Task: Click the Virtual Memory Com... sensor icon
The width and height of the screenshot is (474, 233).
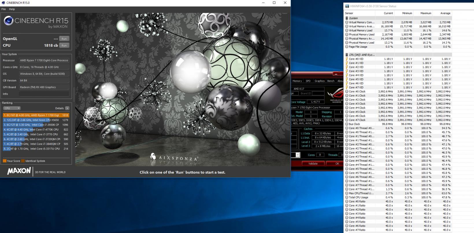Action: point(347,22)
